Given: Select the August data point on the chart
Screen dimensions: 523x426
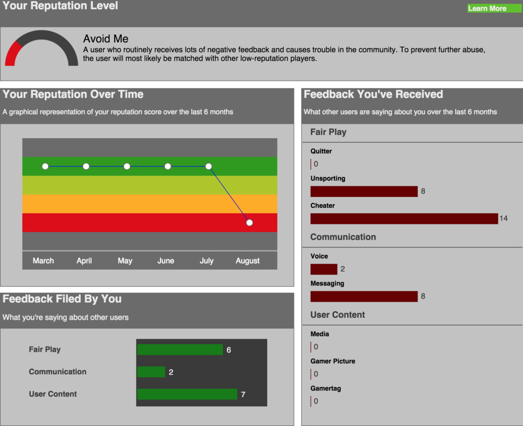Looking at the screenshot, I should (x=249, y=222).
